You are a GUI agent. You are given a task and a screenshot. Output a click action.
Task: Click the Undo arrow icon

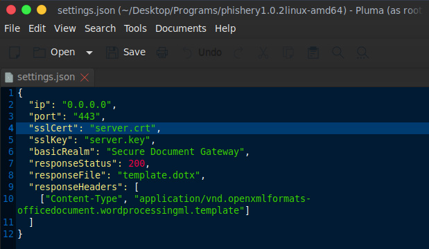(187, 53)
